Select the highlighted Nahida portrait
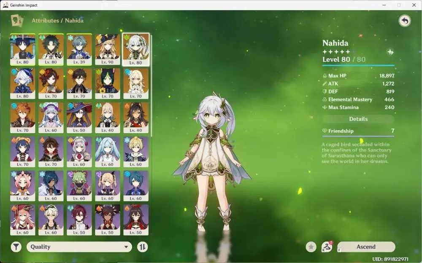This screenshot has width=422, height=263. 135,49
